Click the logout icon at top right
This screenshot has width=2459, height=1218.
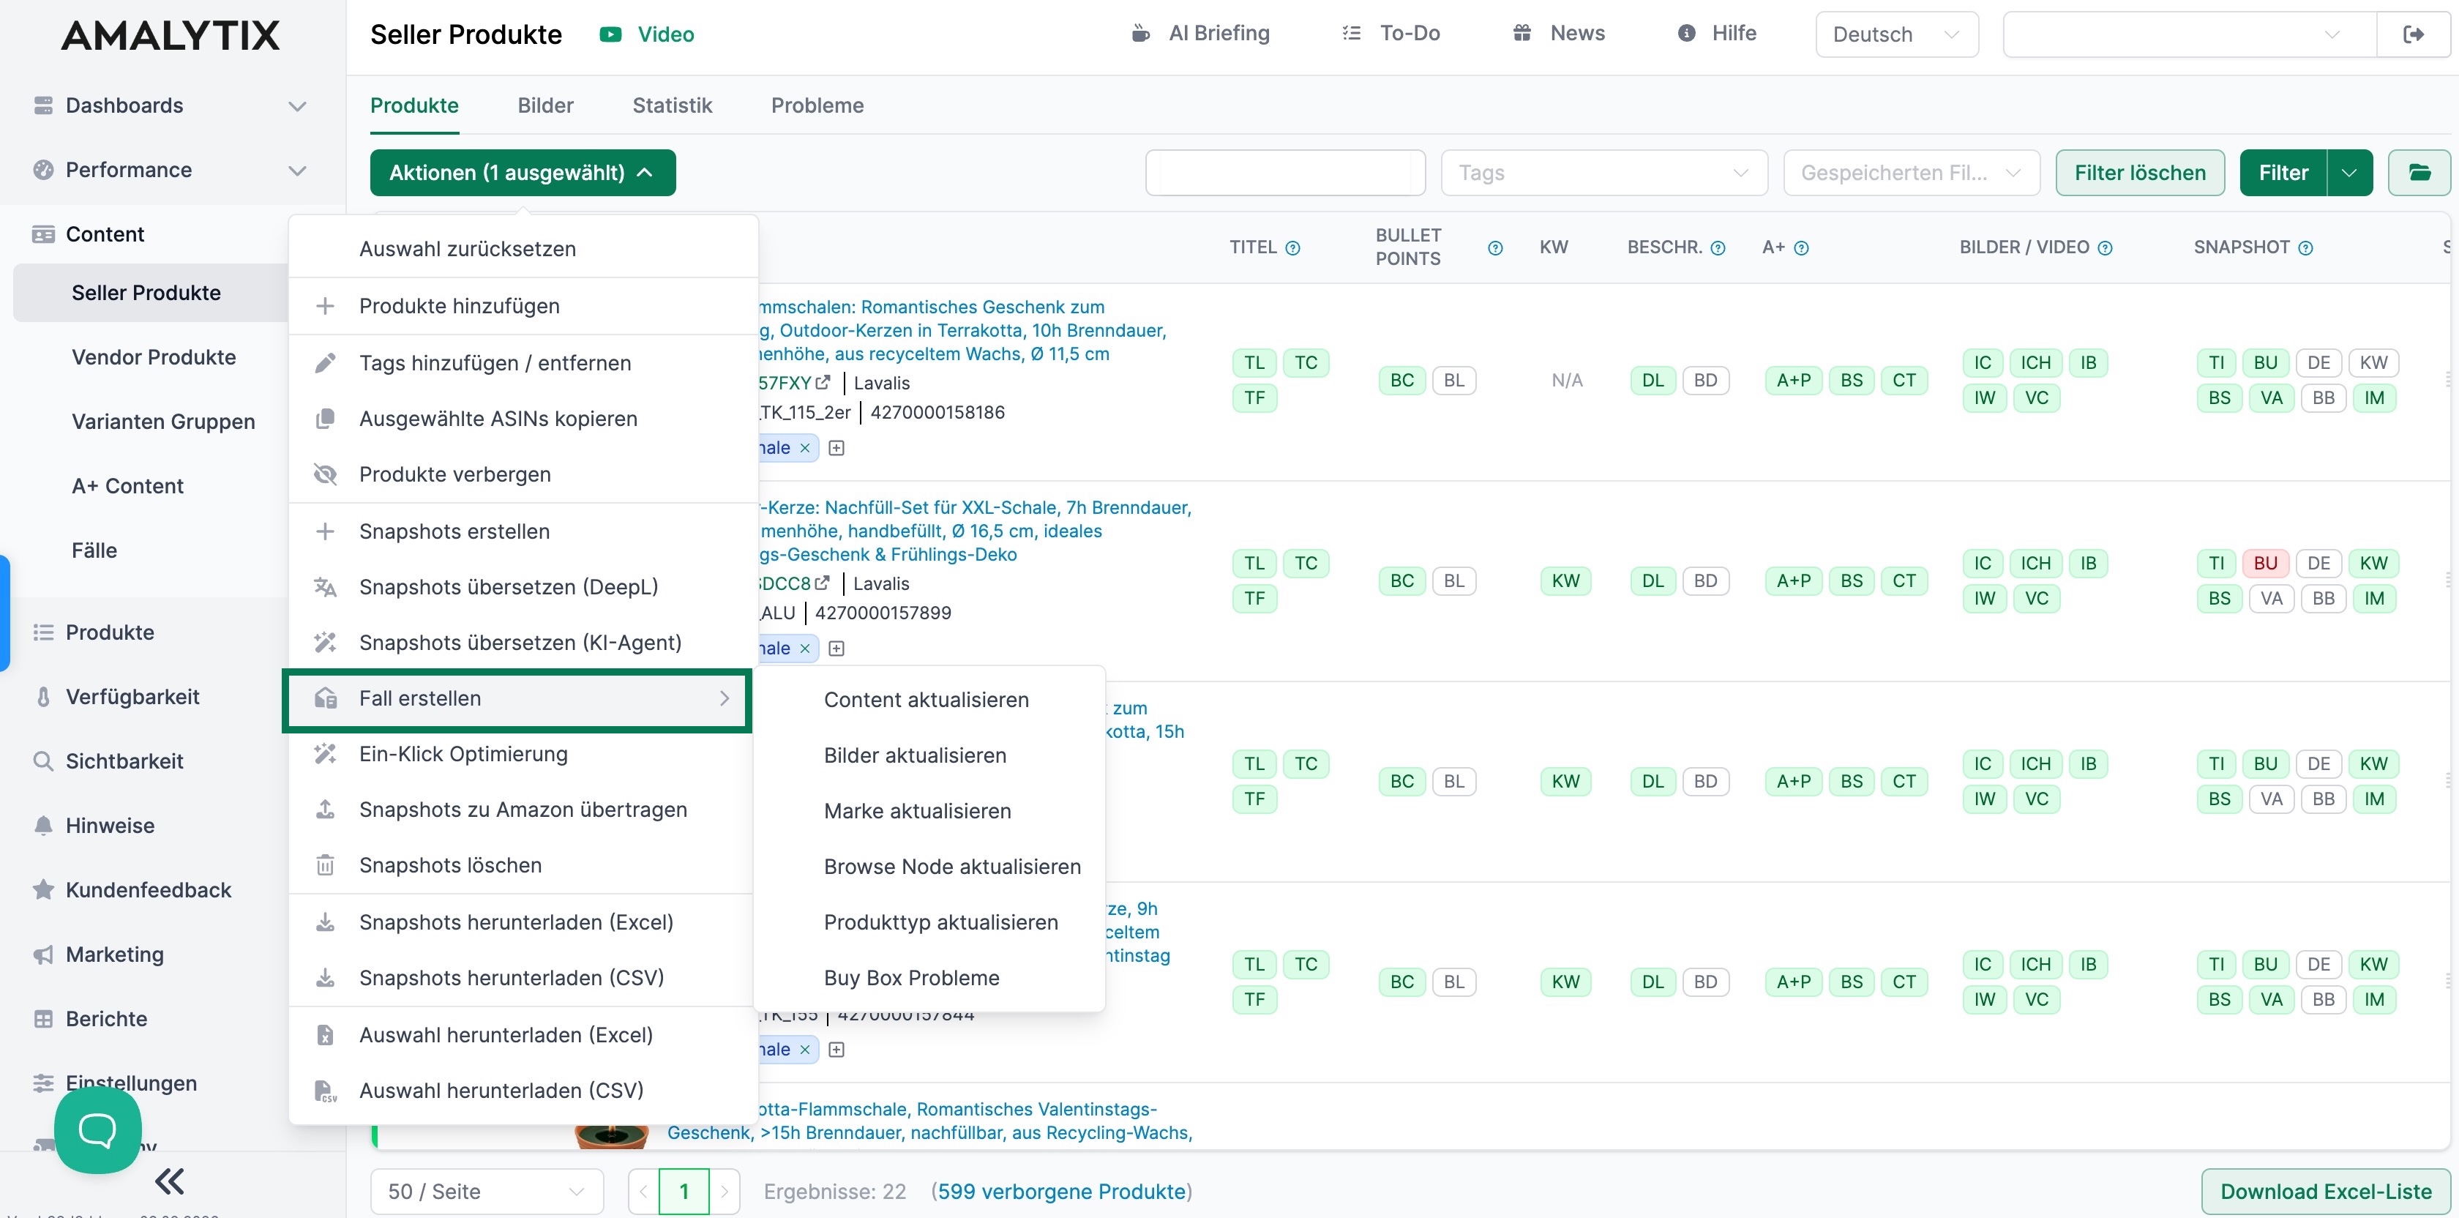coord(2413,34)
